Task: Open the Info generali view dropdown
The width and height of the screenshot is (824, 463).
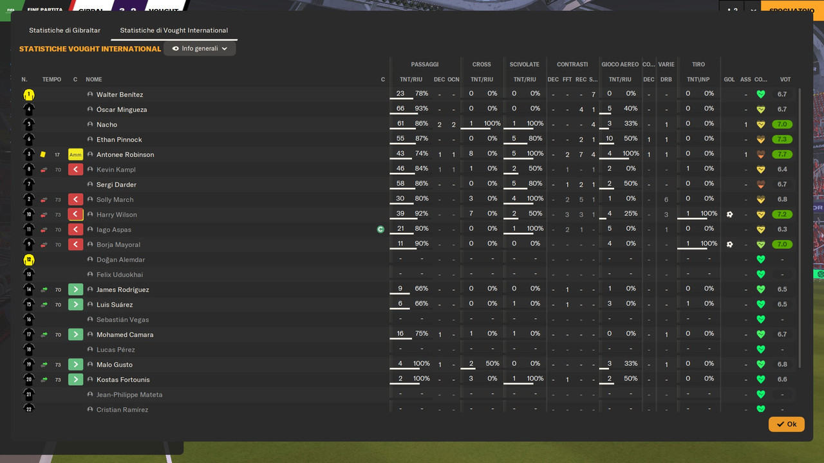Action: (200, 49)
